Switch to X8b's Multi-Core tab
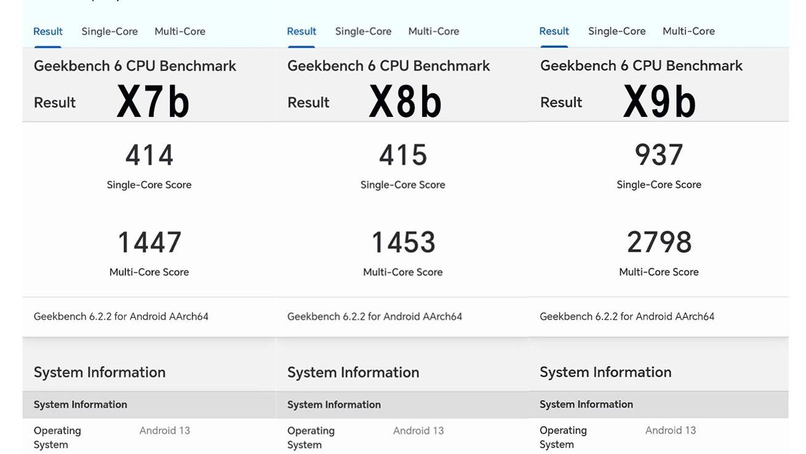 (x=433, y=31)
